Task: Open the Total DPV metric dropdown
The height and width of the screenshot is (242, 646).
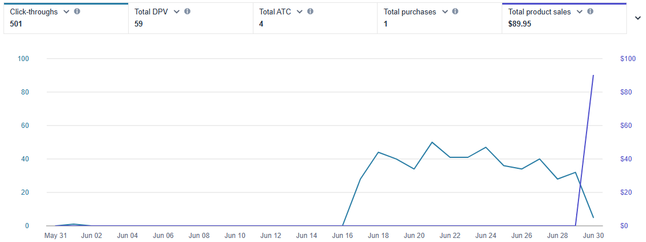Action: point(176,12)
